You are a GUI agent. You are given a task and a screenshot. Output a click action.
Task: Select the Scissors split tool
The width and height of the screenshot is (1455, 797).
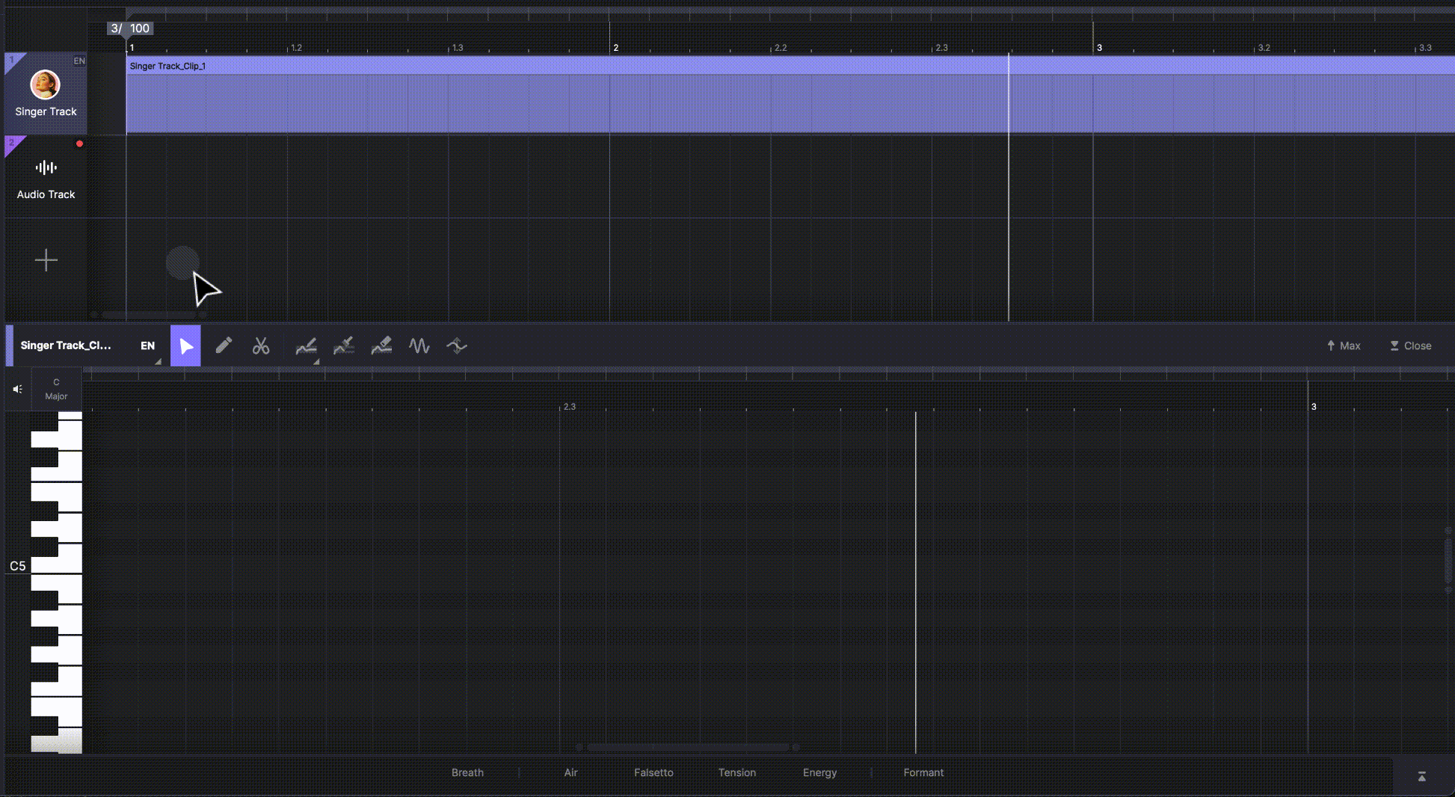click(261, 345)
